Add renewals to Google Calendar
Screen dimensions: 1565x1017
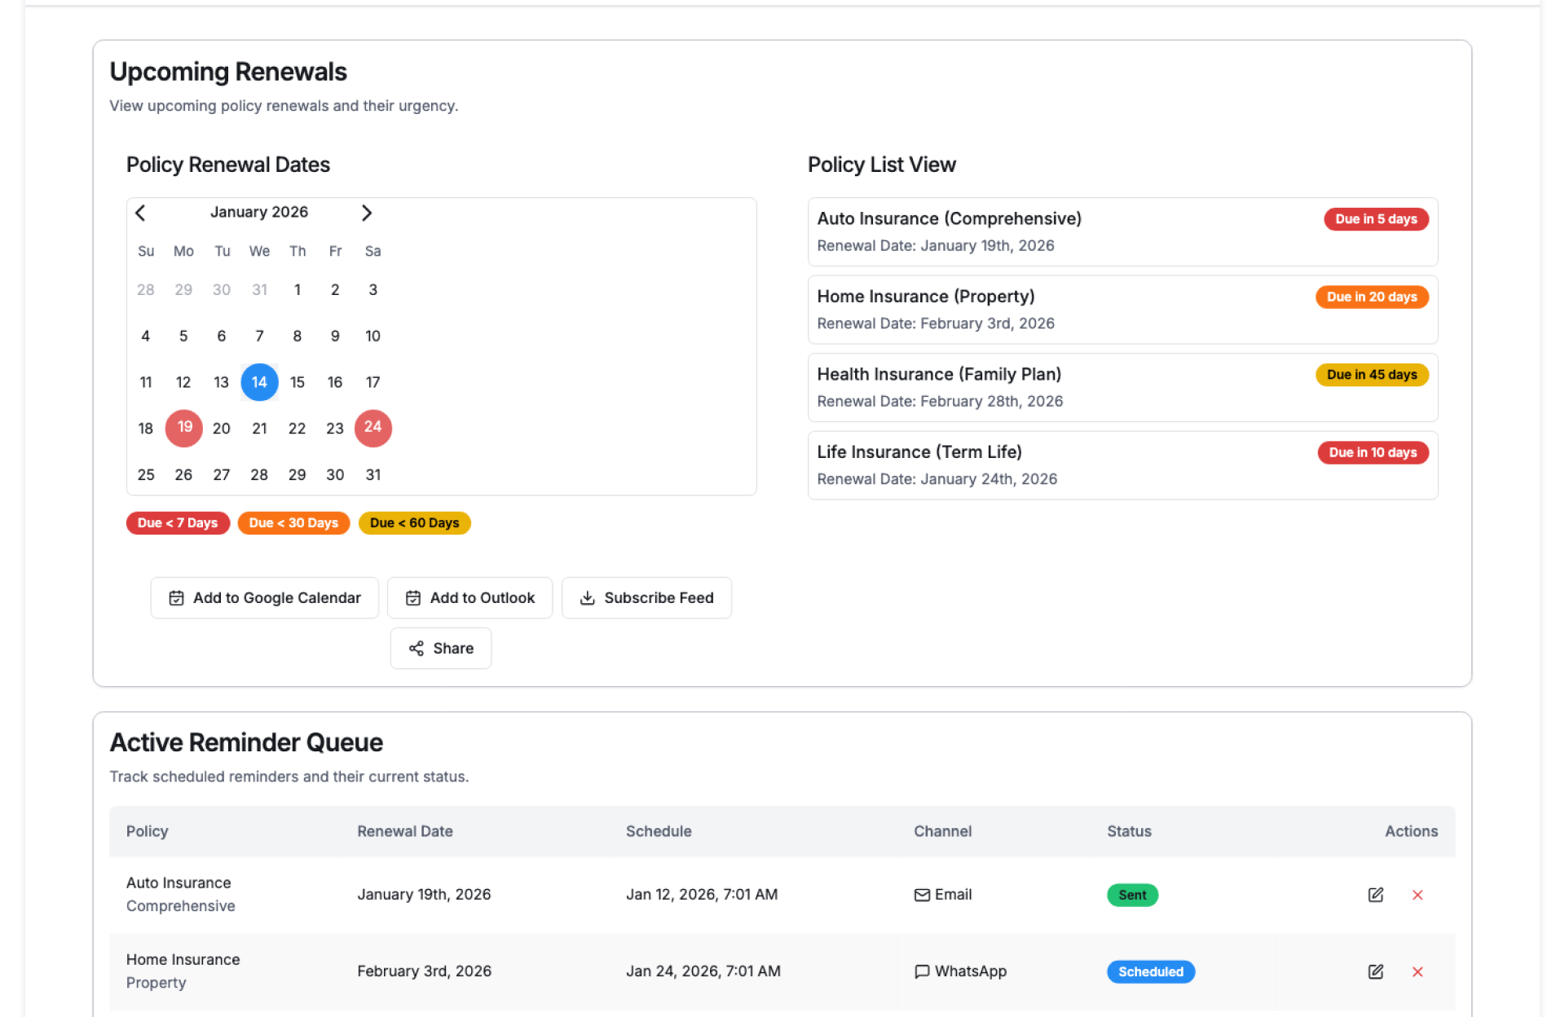click(264, 597)
